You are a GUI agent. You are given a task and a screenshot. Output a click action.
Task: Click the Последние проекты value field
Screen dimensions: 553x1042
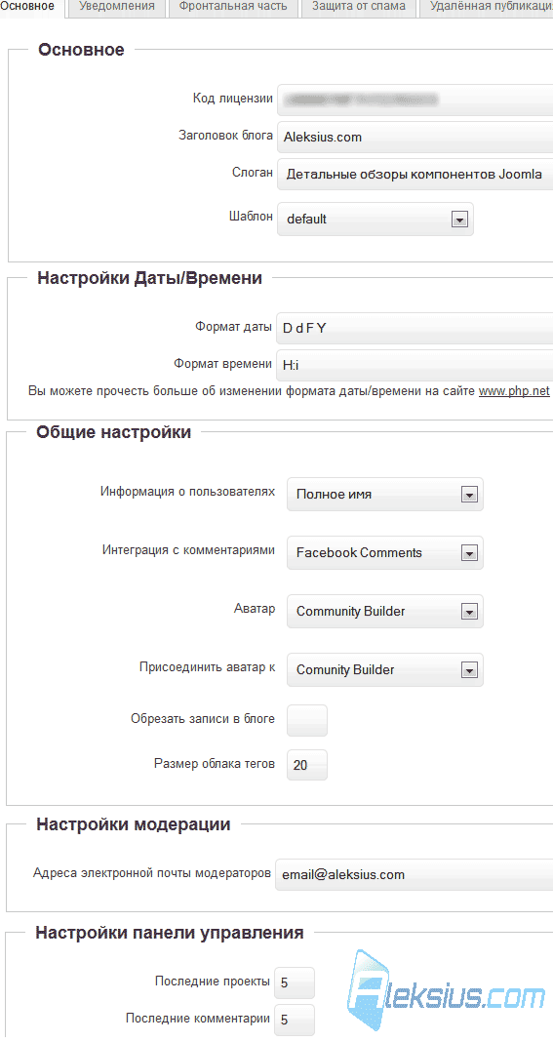[x=295, y=982]
